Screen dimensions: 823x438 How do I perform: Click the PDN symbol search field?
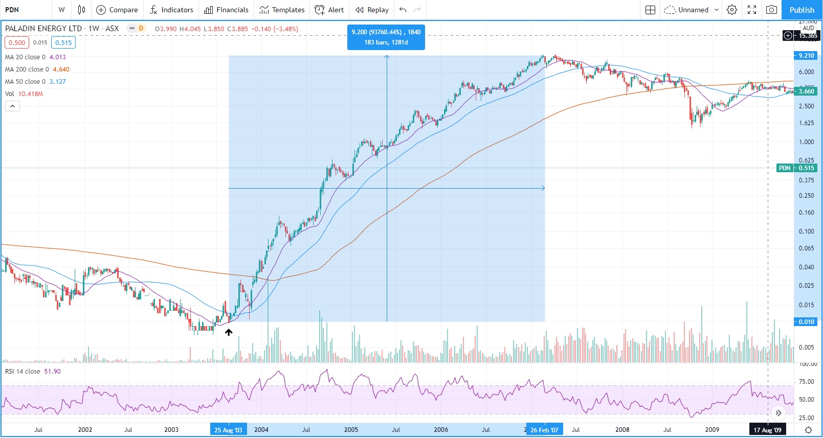[x=26, y=10]
